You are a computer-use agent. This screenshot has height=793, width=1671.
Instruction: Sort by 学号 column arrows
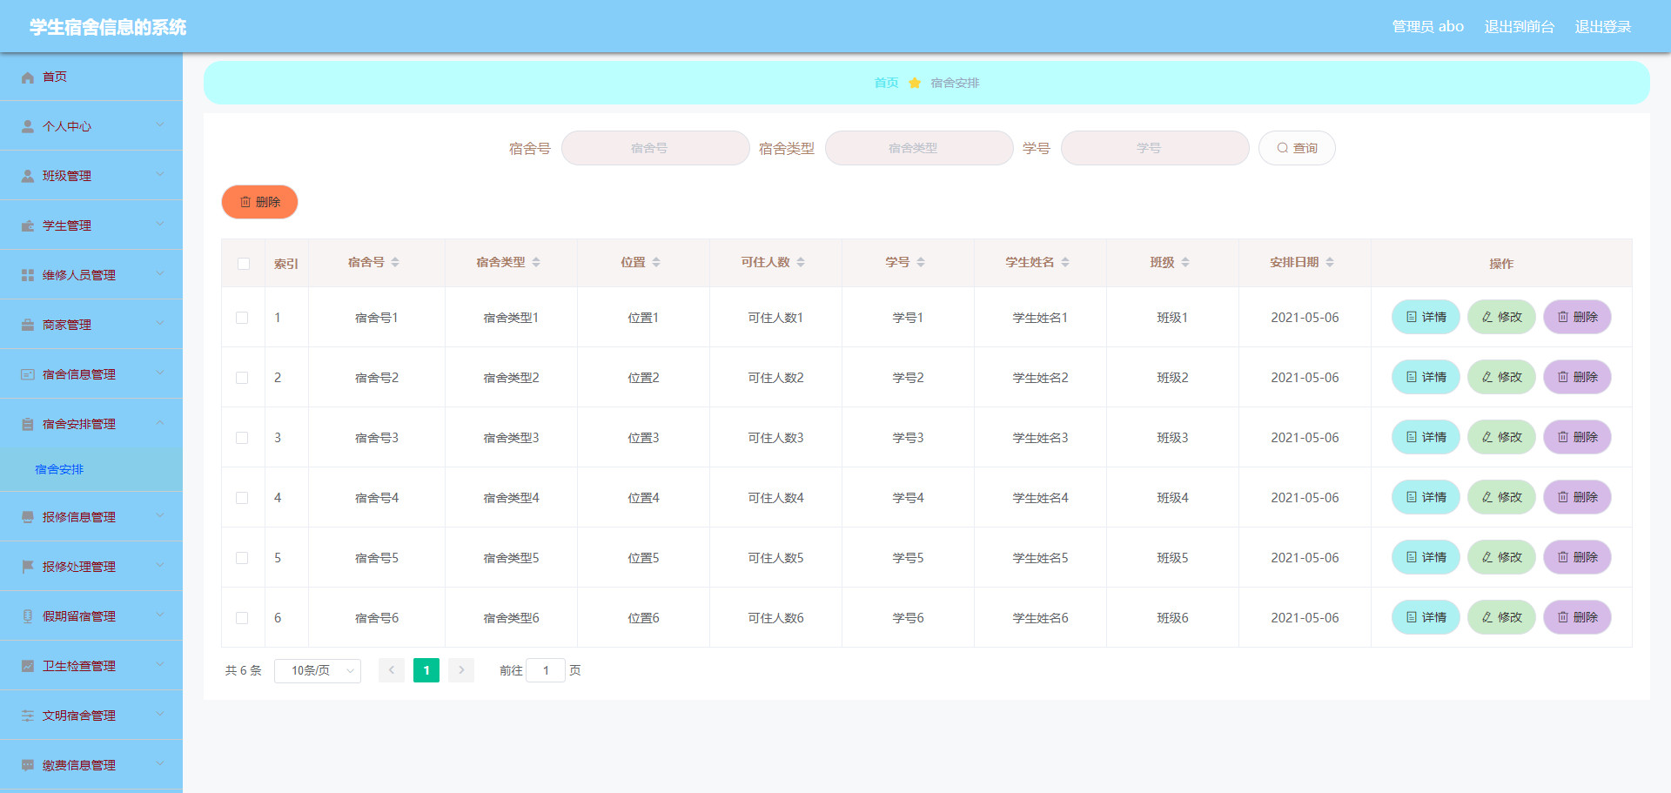(921, 262)
